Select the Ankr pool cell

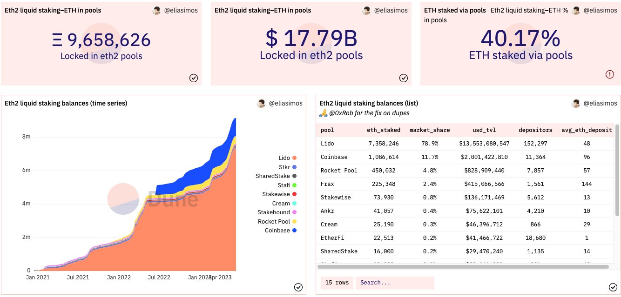(327, 211)
